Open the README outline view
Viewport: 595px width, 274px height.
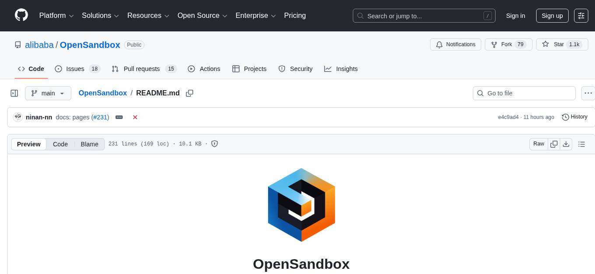point(582,144)
